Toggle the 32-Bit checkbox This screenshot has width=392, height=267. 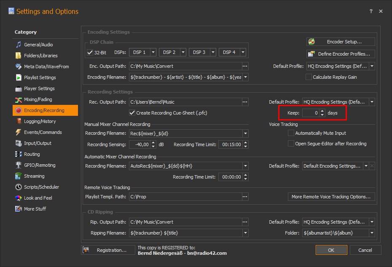coord(90,53)
